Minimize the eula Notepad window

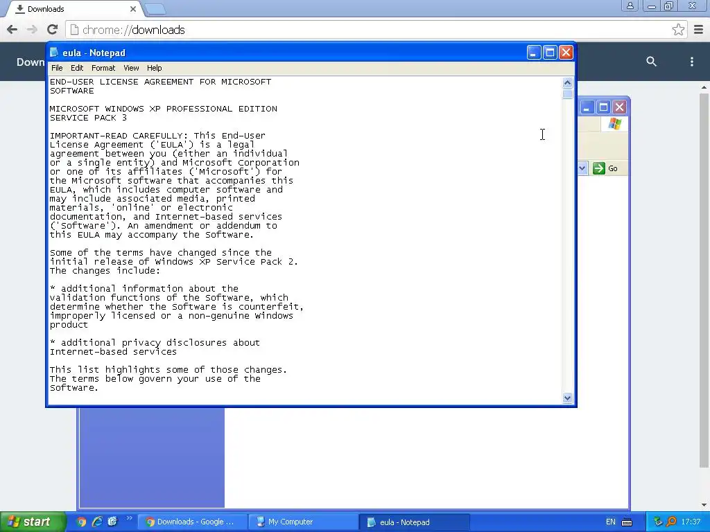point(534,53)
